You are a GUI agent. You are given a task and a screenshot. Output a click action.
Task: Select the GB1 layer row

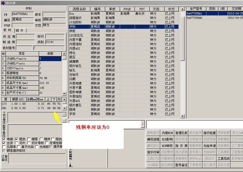coord(31,108)
